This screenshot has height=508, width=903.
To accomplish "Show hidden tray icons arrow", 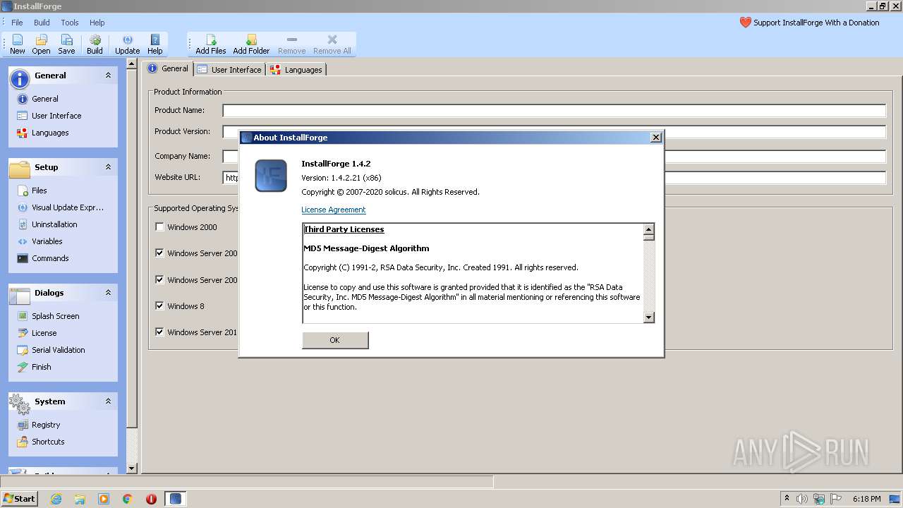I will 787,499.
